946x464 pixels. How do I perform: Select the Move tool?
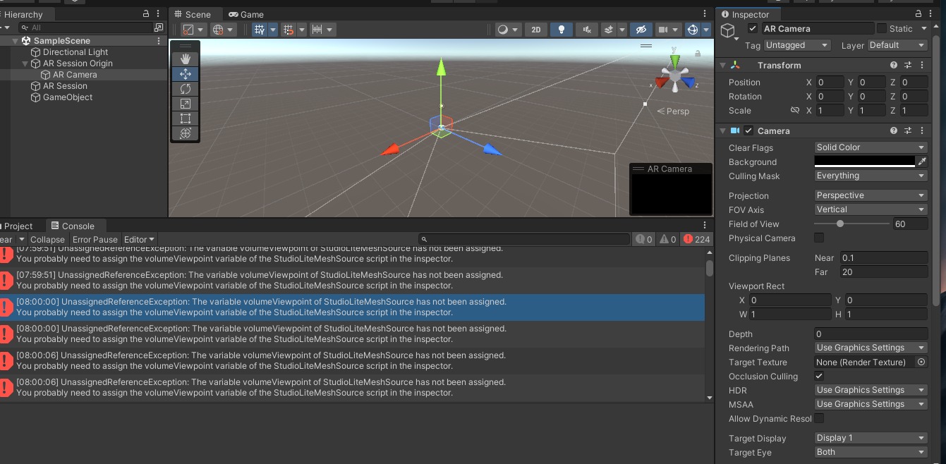[186, 74]
